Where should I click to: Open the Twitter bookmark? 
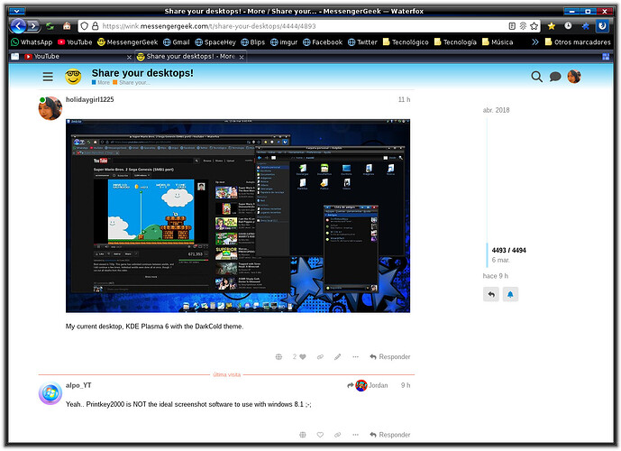pos(362,42)
